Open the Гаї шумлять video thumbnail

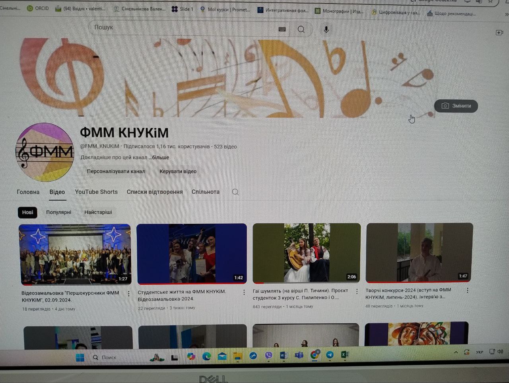tap(307, 253)
